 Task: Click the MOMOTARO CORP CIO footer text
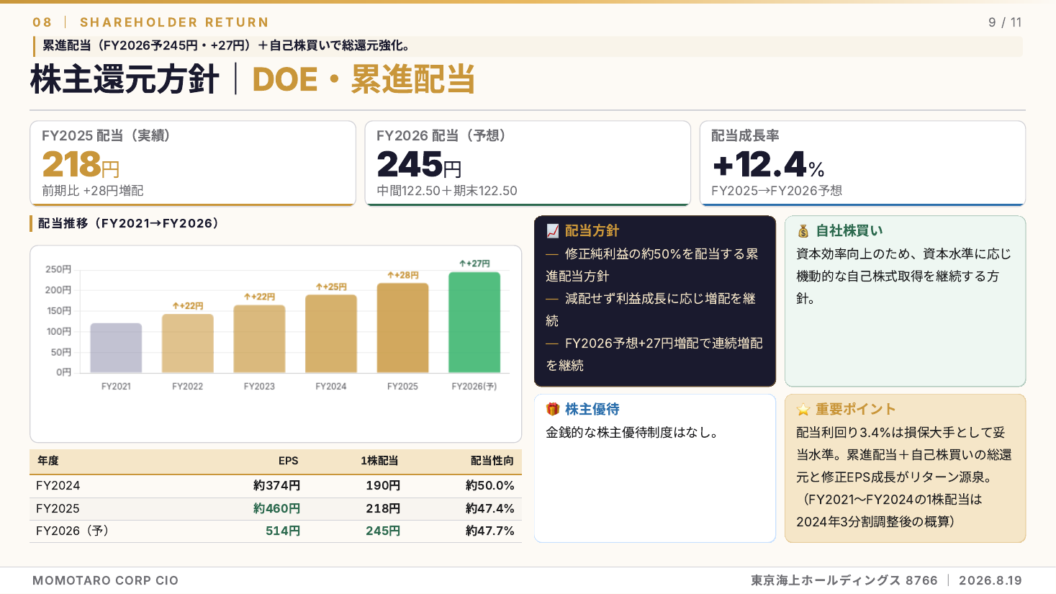coord(105,580)
